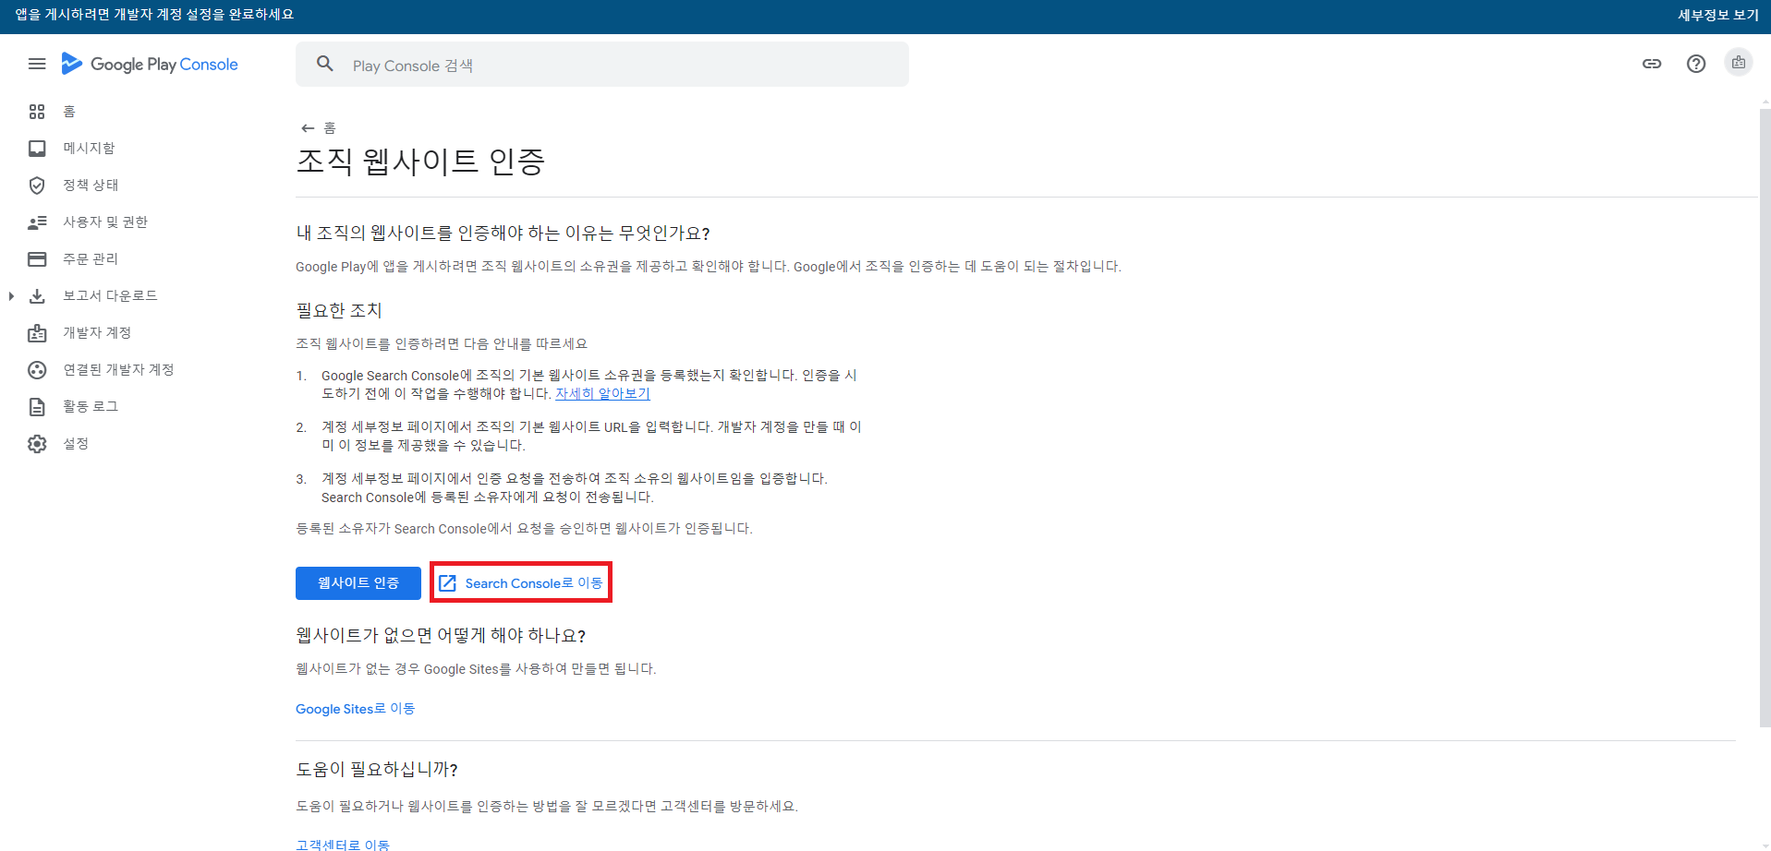Open 사용자 및 권한 in the sidebar
This screenshot has width=1771, height=851.
coord(105,222)
